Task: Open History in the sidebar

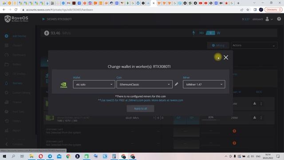Action: click(13, 121)
